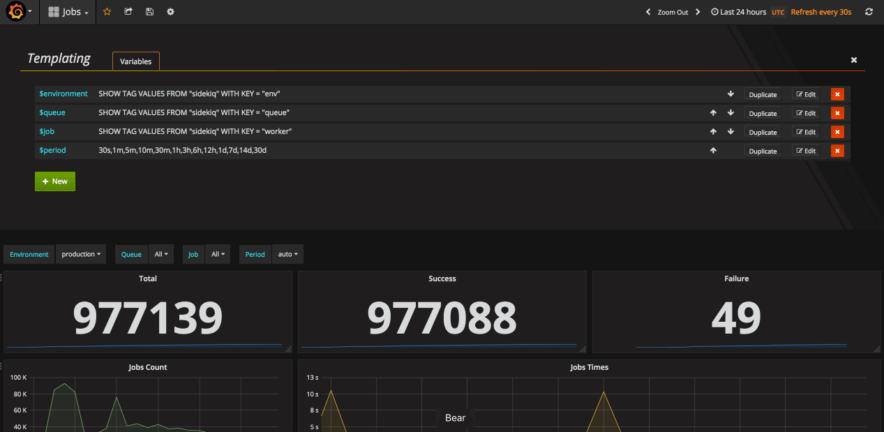Click the New variable button
This screenshot has width=884, height=432.
[54, 181]
